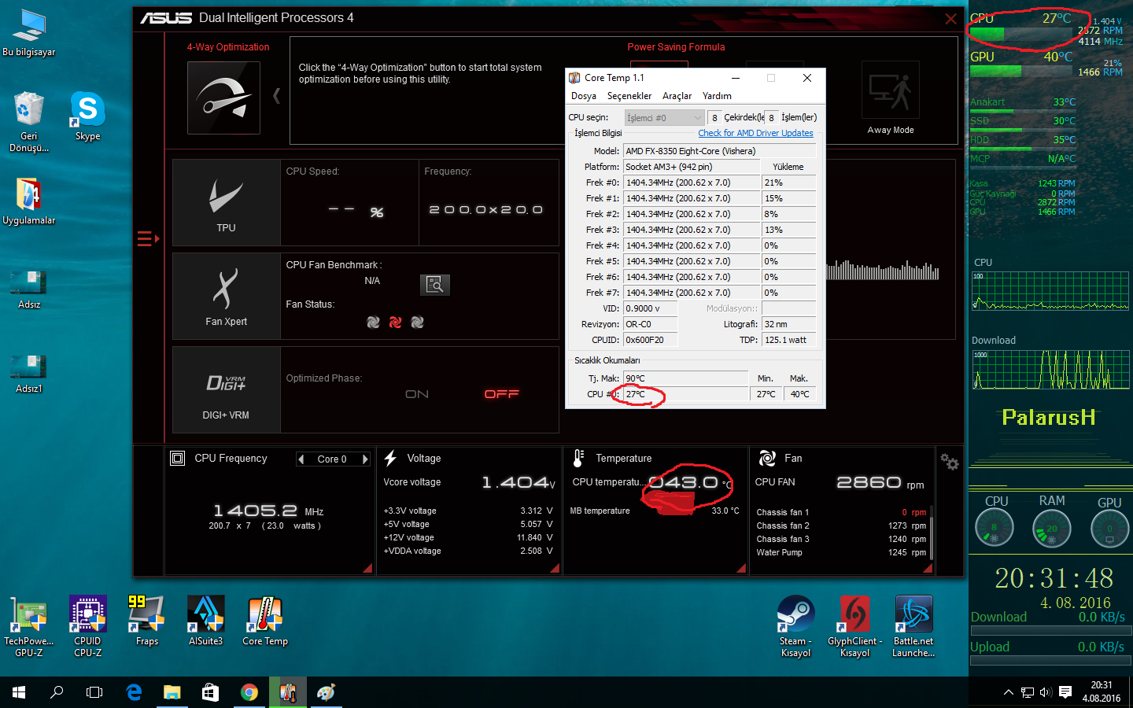The width and height of the screenshot is (1133, 708).
Task: Open Seçenekler menu in Core Temp
Action: pos(629,96)
